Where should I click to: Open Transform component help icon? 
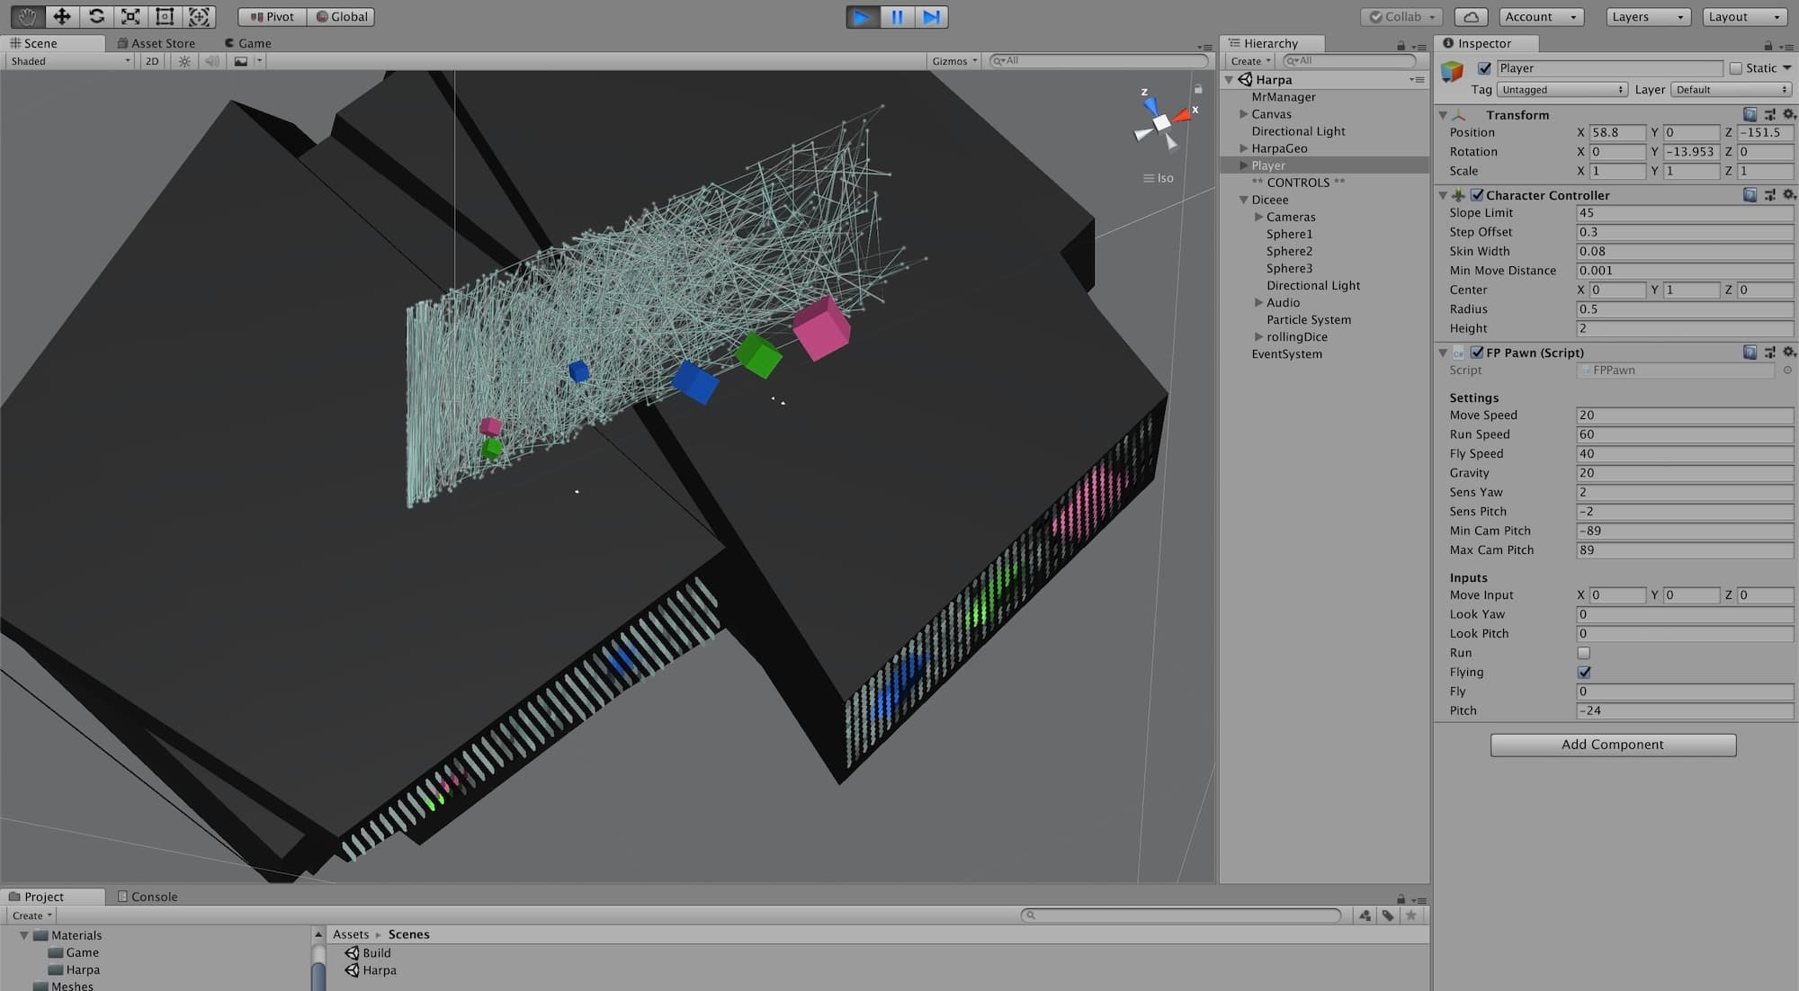(x=1750, y=114)
